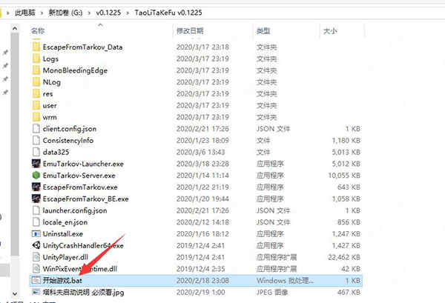445x303 pixels.
Task: Select the client.config.json file name
Action: point(70,129)
